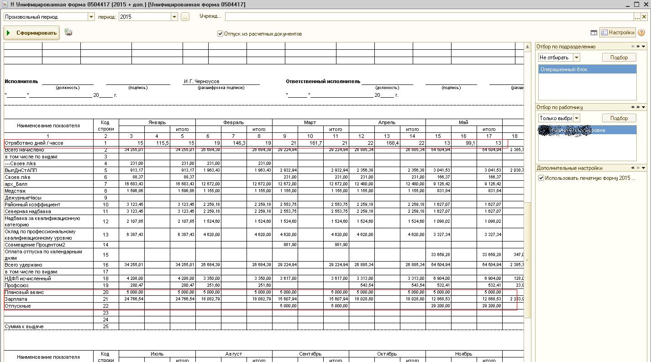
Task: Click the print report icon next to Сформировать
Action: (68, 32)
